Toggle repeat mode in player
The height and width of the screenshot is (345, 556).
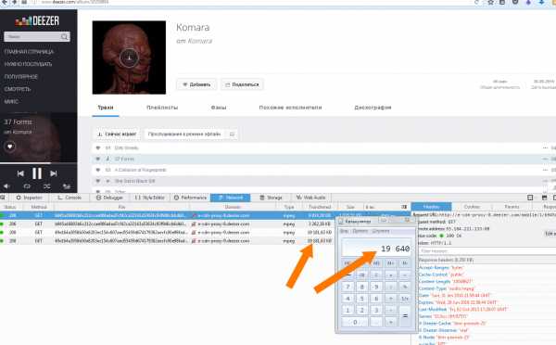pos(27,186)
